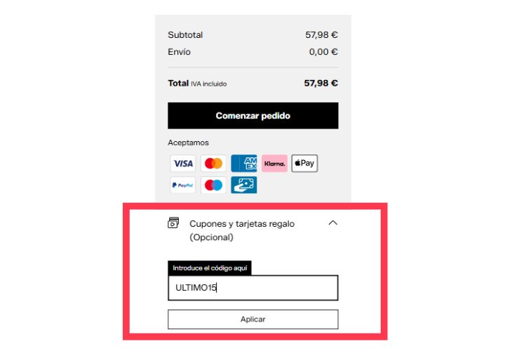Click the Maestro card logo
526x351 pixels.
(x=213, y=185)
